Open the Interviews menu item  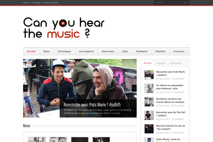click(x=108, y=51)
